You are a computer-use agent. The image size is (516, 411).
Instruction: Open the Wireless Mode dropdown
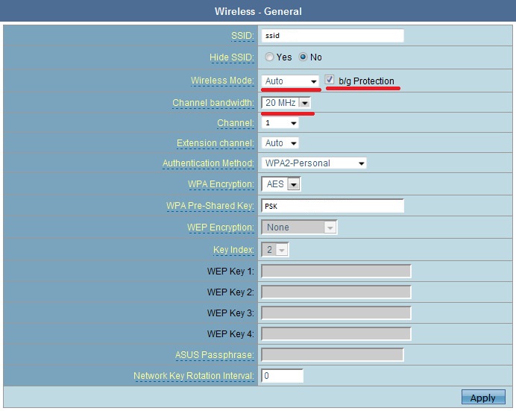291,81
